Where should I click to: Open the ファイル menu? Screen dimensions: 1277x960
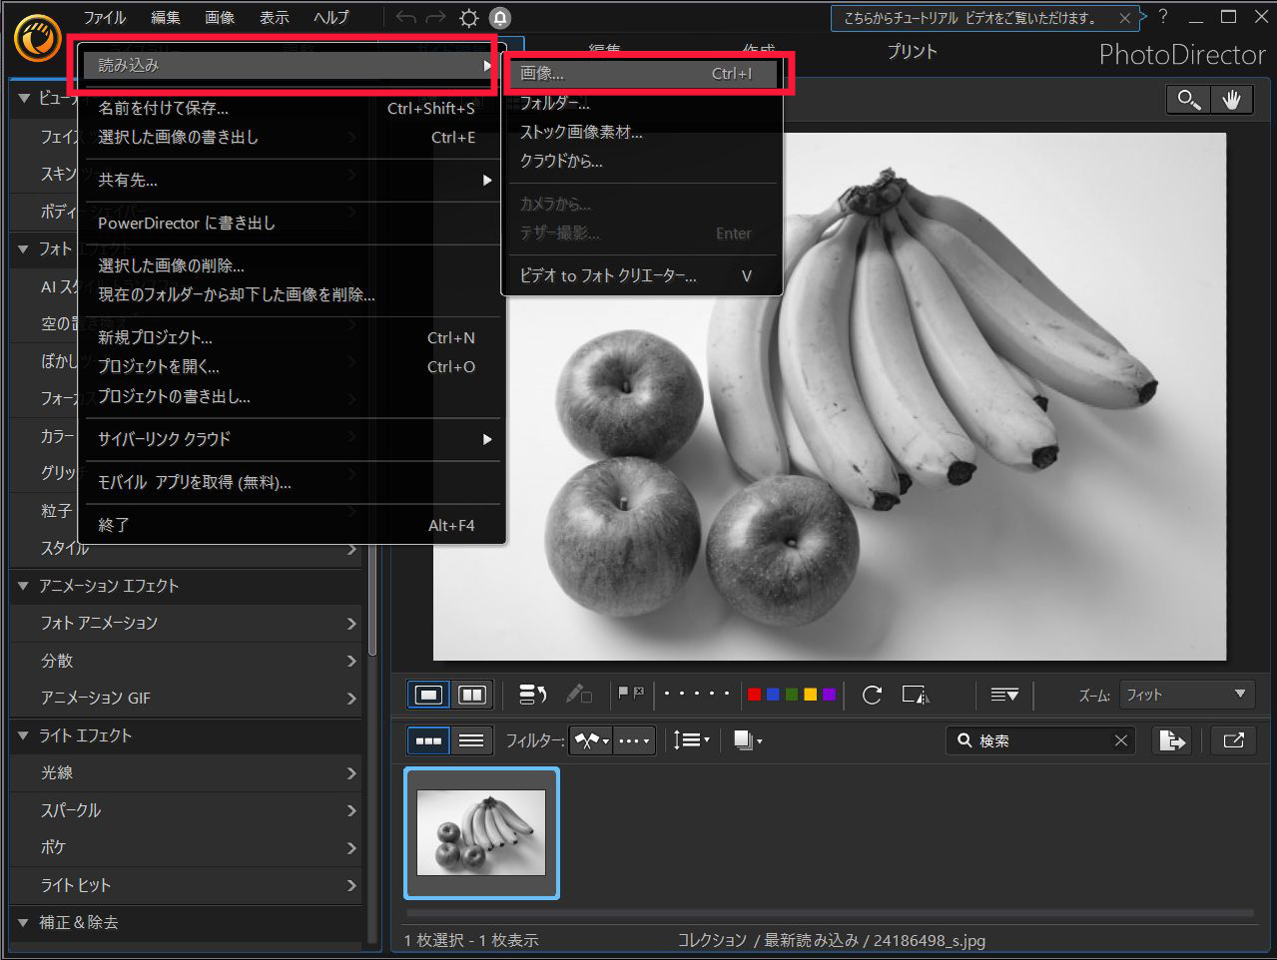coord(105,18)
